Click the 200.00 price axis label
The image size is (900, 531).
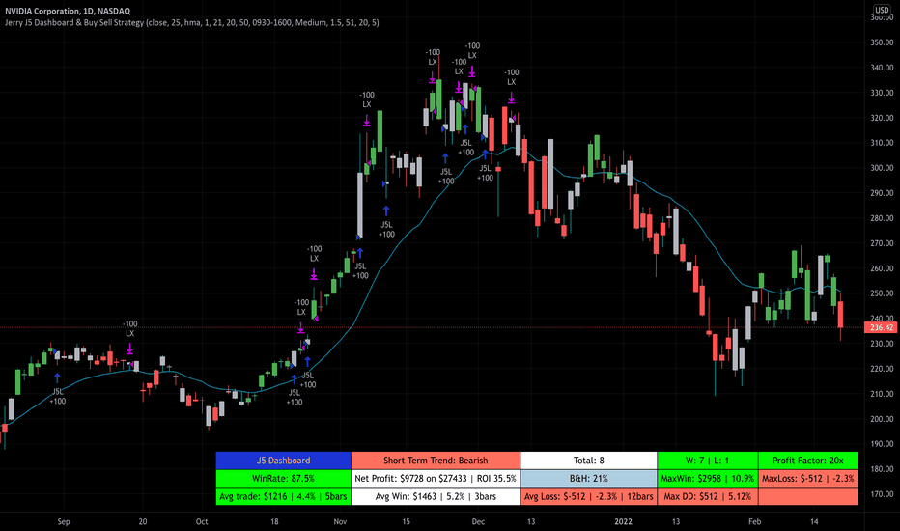point(882,419)
